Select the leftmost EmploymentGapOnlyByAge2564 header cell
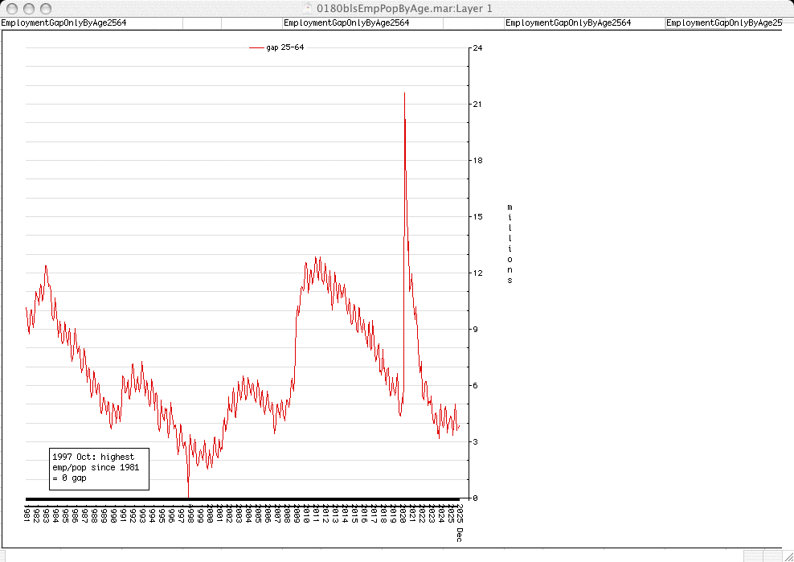Viewport: 794px width, 562px height. [63, 23]
